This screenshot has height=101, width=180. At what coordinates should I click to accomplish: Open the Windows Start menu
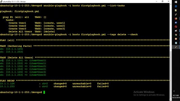tap(176, 2)
